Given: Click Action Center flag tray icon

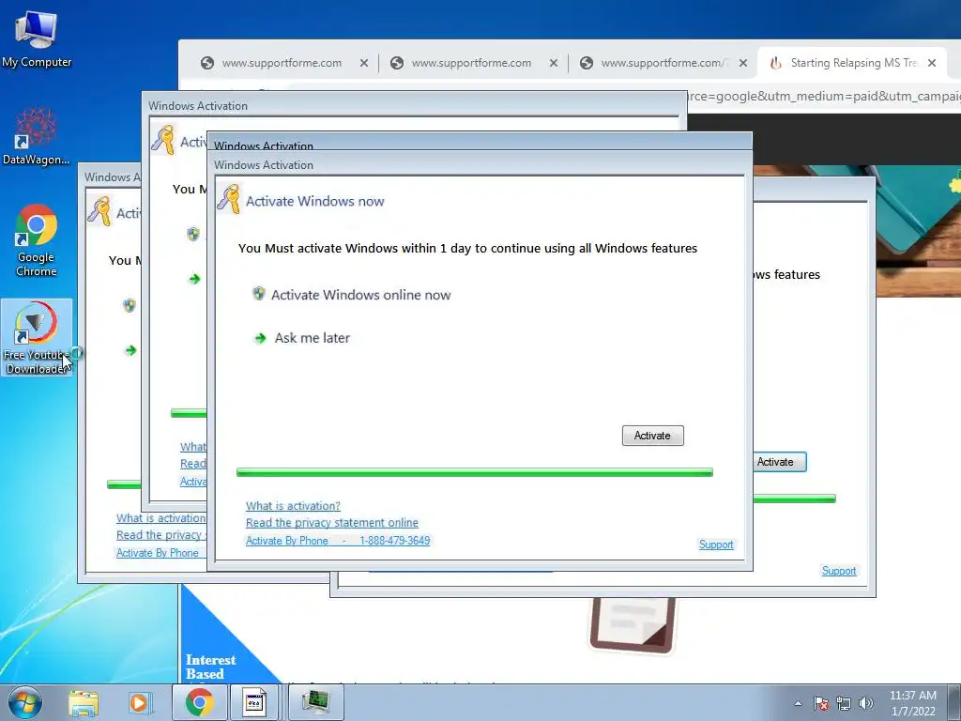Looking at the screenshot, I should (x=821, y=703).
